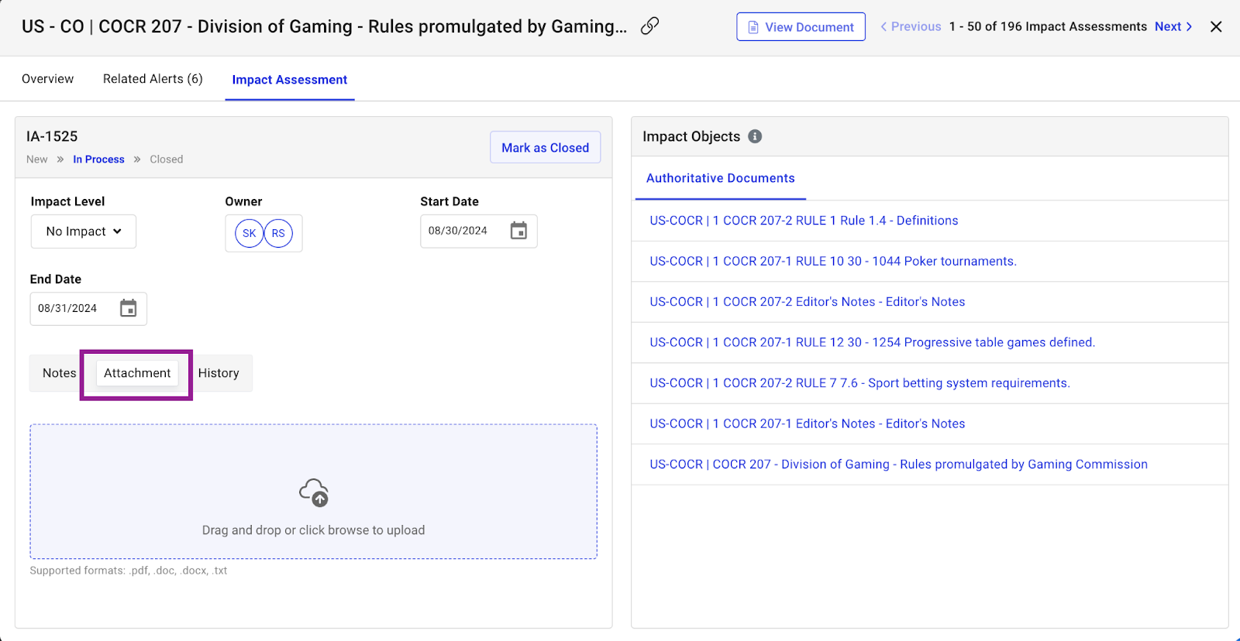Open the End Date calendar picker

pos(129,308)
